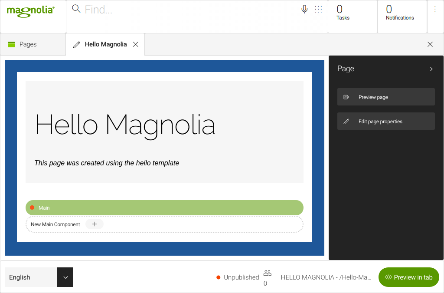This screenshot has width=444, height=293.
Task: Open the app launcher grid
Action: (x=318, y=10)
